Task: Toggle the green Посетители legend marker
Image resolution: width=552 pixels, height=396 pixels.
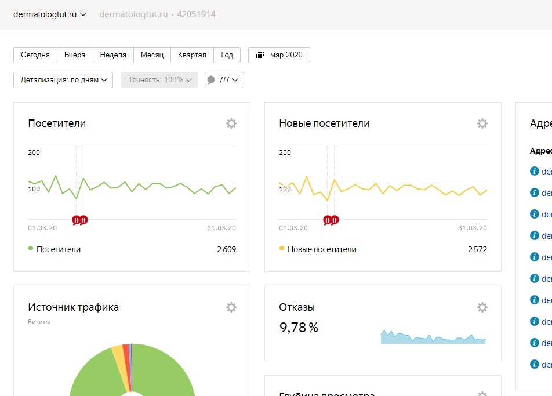Action: pyautogui.click(x=31, y=249)
